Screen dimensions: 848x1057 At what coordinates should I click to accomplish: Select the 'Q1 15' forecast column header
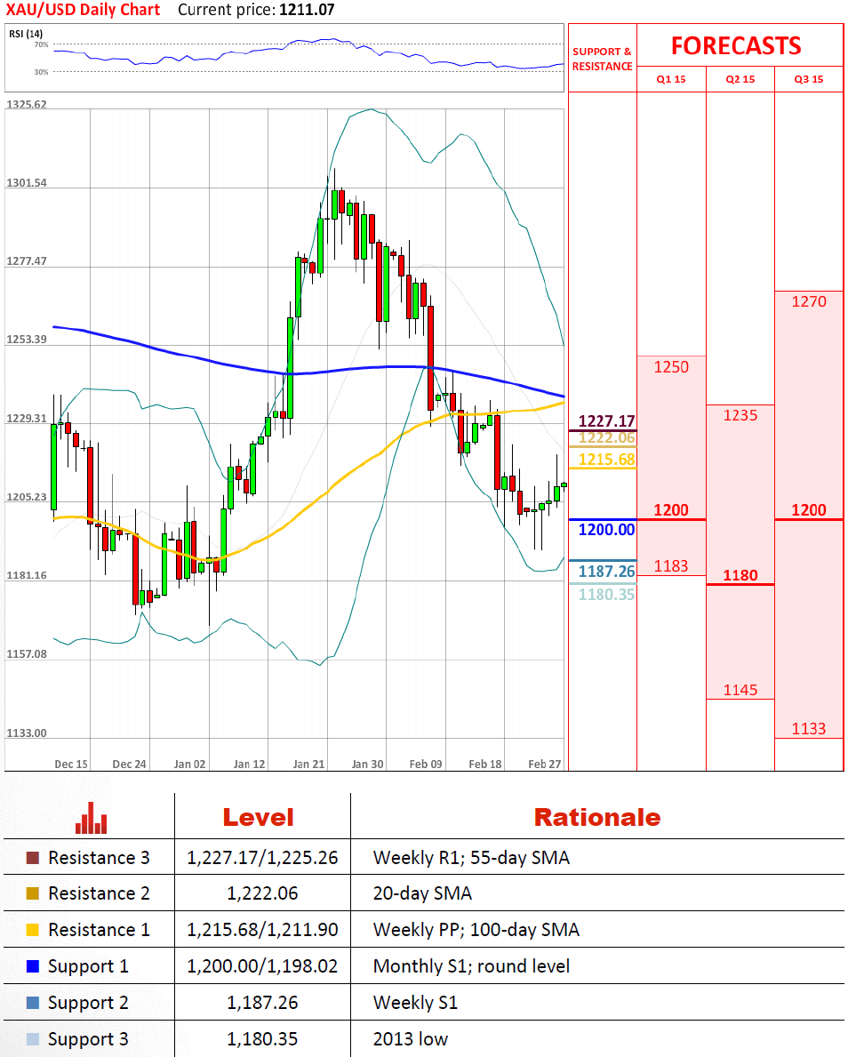[671, 79]
